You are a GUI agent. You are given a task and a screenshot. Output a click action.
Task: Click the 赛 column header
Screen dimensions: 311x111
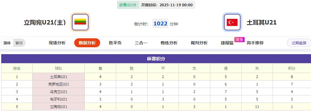coord(100,68)
